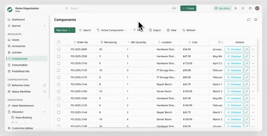This screenshot has width=267, height=136.
Task: Click the Demo Organization logo
Action: click(10, 9)
